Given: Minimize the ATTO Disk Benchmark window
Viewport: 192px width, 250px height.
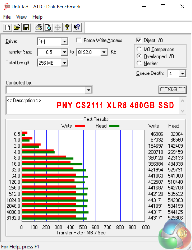Looking at the screenshot, I should [x=144, y=7].
